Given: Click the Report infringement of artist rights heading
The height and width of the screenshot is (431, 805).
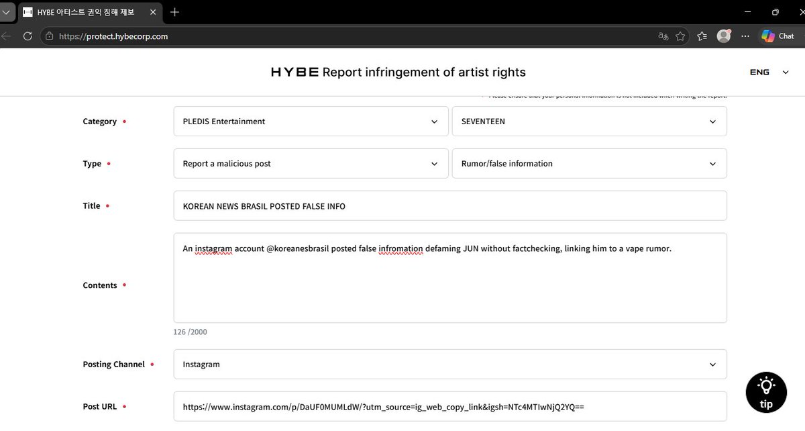Looking at the screenshot, I should [424, 73].
